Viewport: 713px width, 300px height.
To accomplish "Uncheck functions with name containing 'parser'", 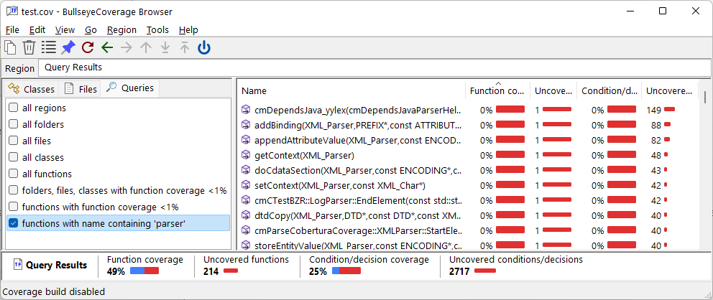I will [x=14, y=223].
